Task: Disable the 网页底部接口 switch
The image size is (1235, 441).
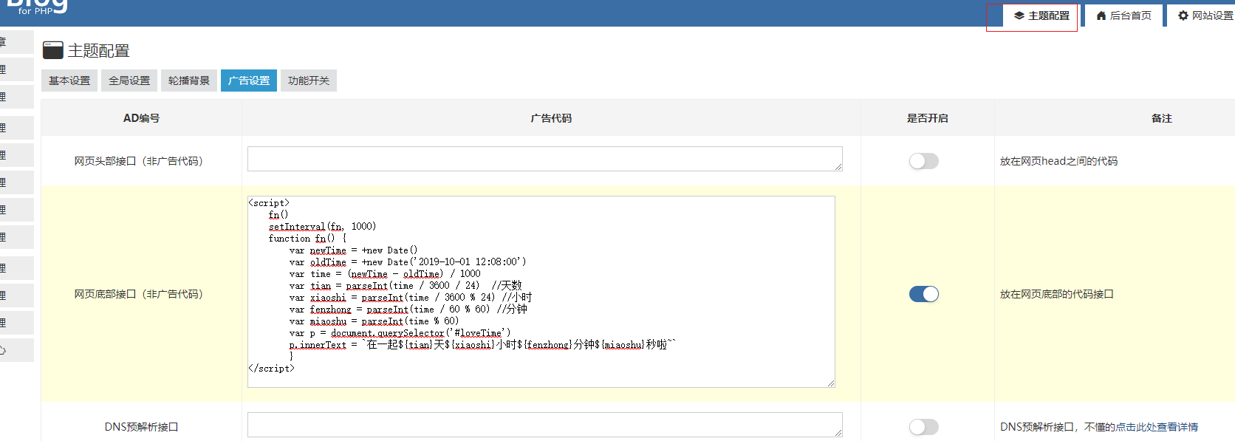Action: click(923, 294)
